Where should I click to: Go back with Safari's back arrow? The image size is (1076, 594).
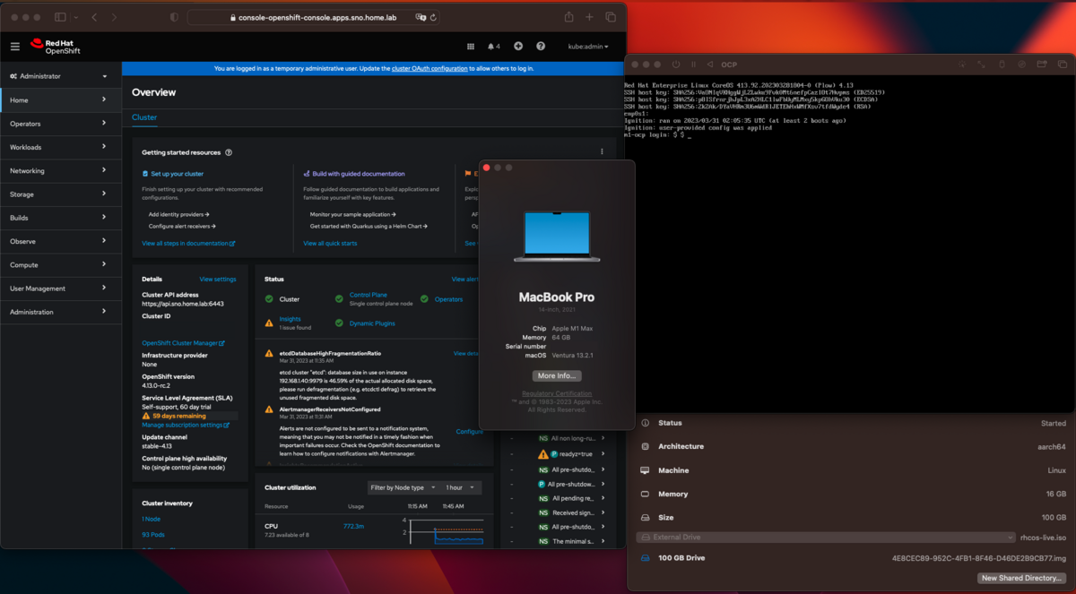click(94, 17)
